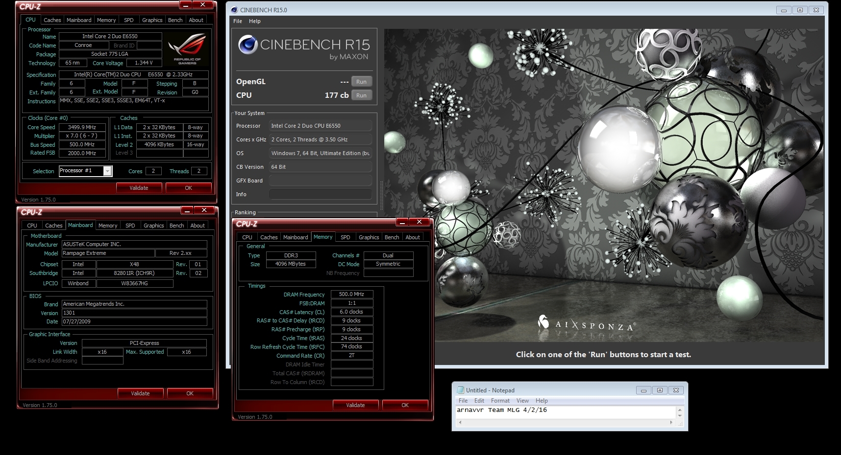Click OK in Memory CPU-Z window
Screen dimensions: 841x455
point(405,405)
